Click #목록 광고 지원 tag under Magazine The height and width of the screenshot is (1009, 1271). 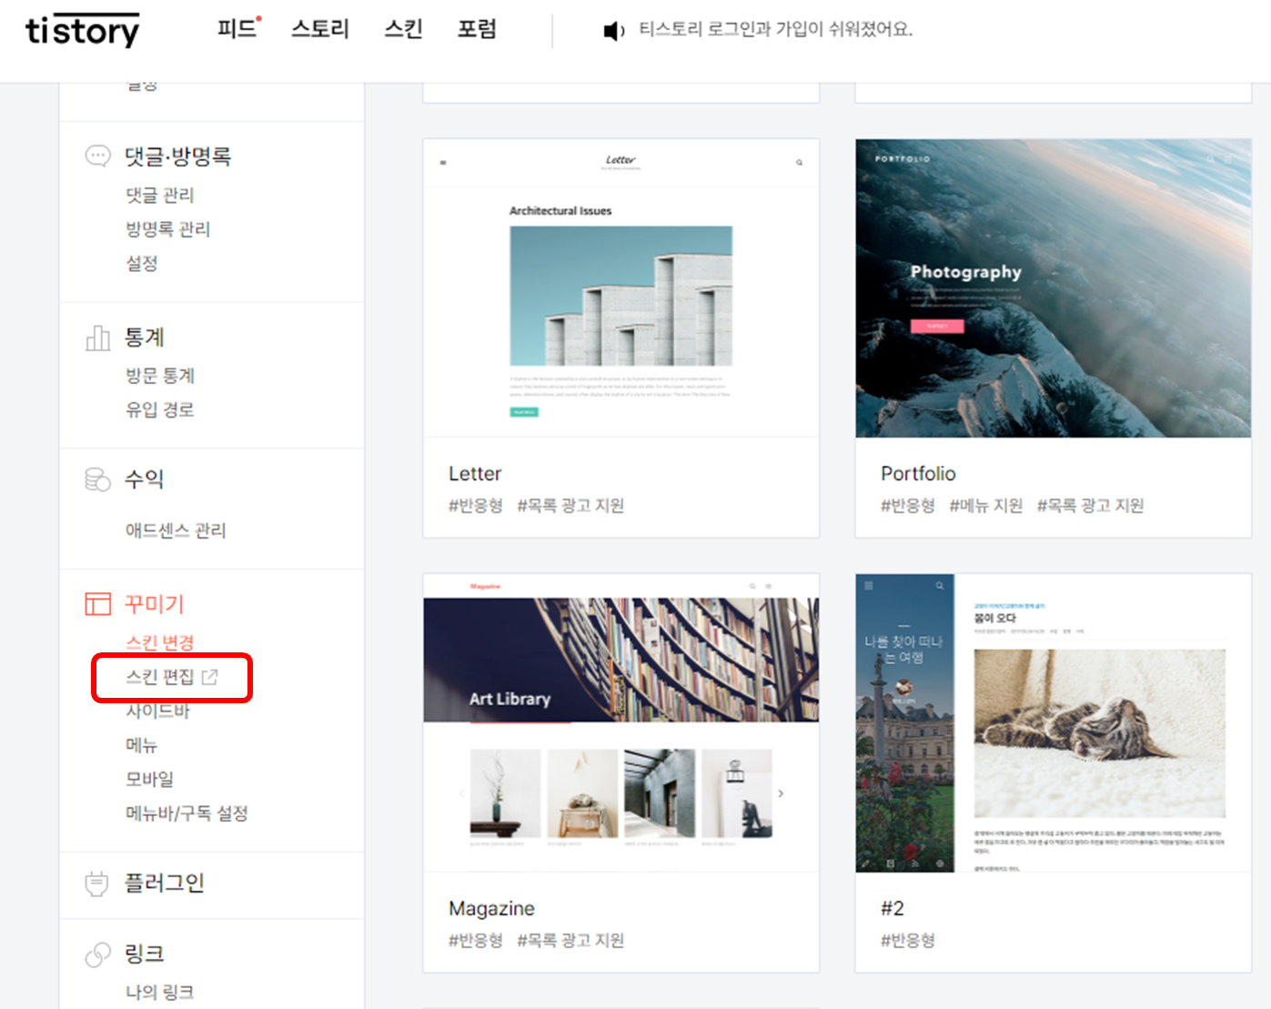pos(571,941)
